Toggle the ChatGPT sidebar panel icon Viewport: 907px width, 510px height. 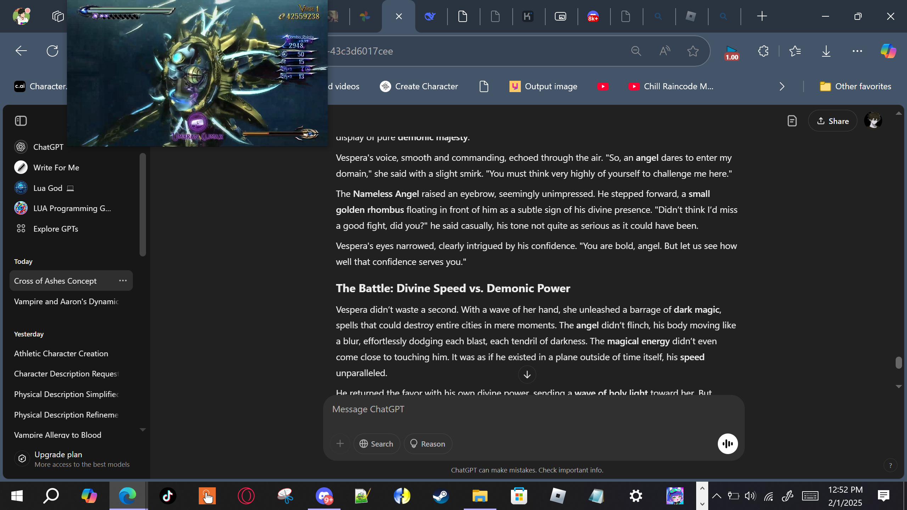point(21,121)
